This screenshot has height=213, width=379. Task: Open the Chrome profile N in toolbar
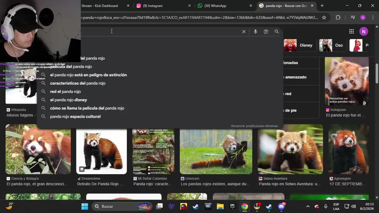click(363, 17)
